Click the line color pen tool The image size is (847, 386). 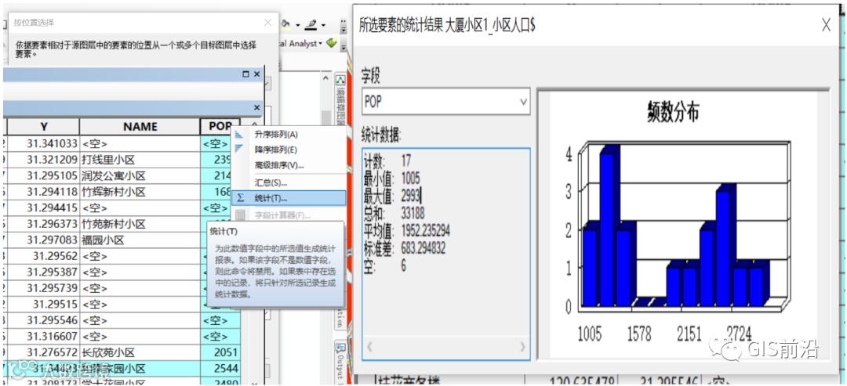(x=311, y=24)
